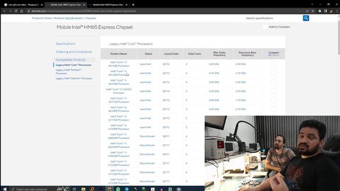Open Intel Core i7-2820QM Processor link

[118, 145]
